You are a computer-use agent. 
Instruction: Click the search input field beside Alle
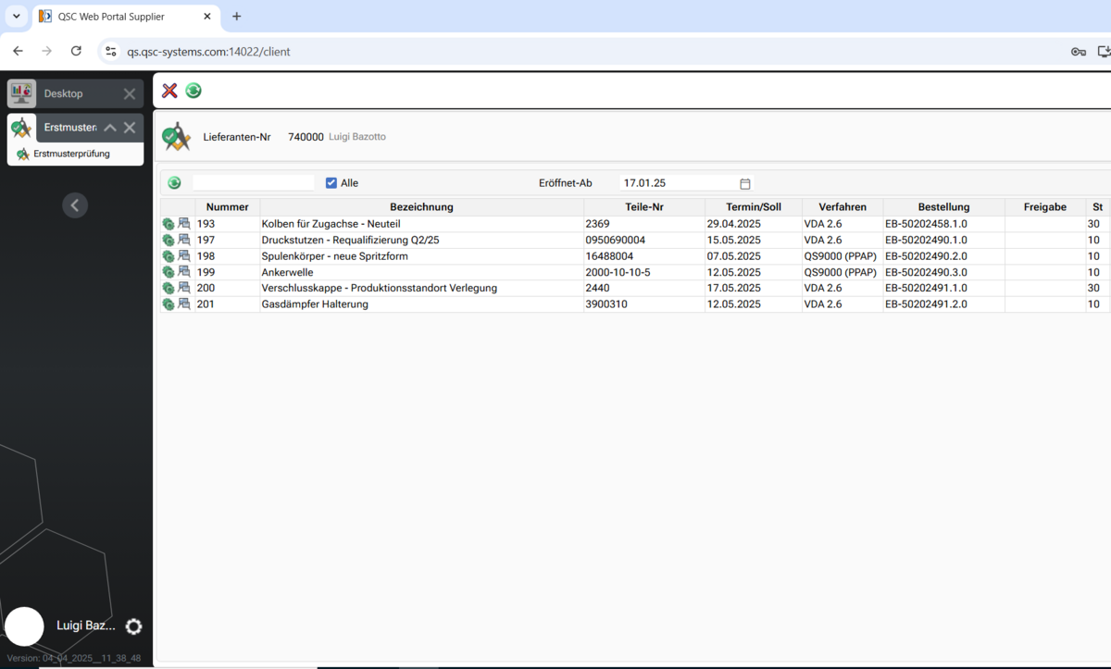[x=253, y=183]
